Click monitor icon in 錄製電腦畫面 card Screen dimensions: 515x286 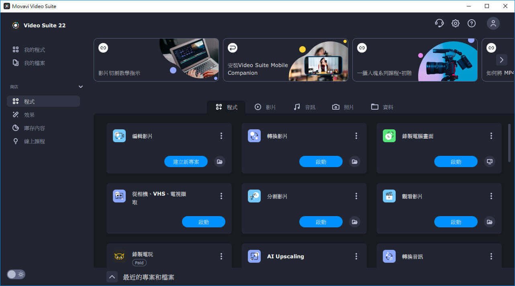click(x=490, y=161)
